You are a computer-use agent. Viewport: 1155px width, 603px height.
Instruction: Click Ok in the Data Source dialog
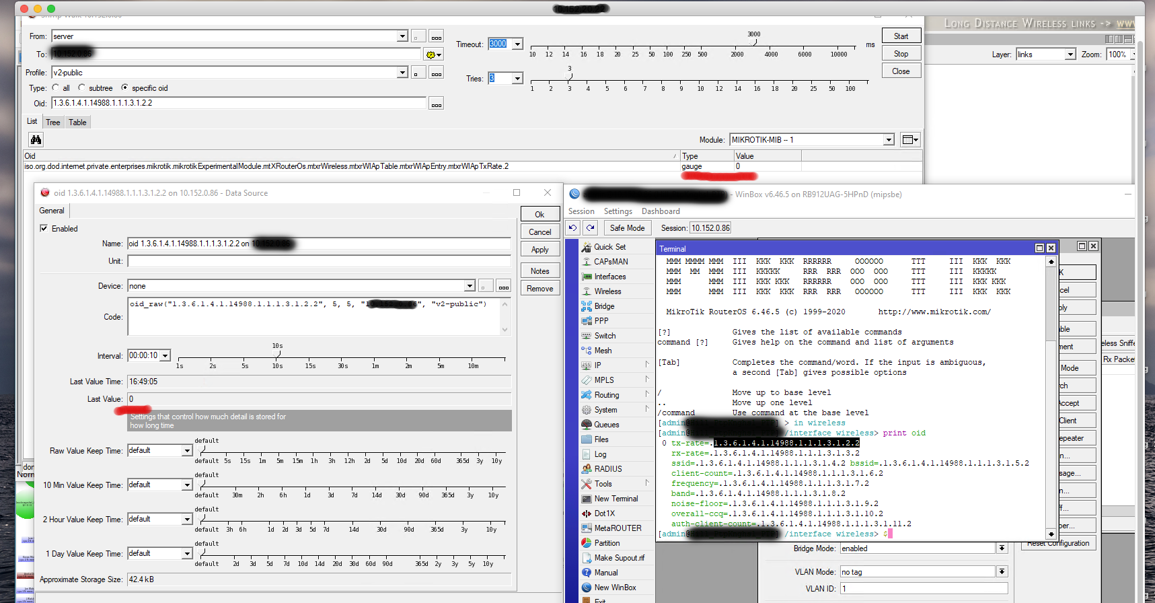[539, 215]
